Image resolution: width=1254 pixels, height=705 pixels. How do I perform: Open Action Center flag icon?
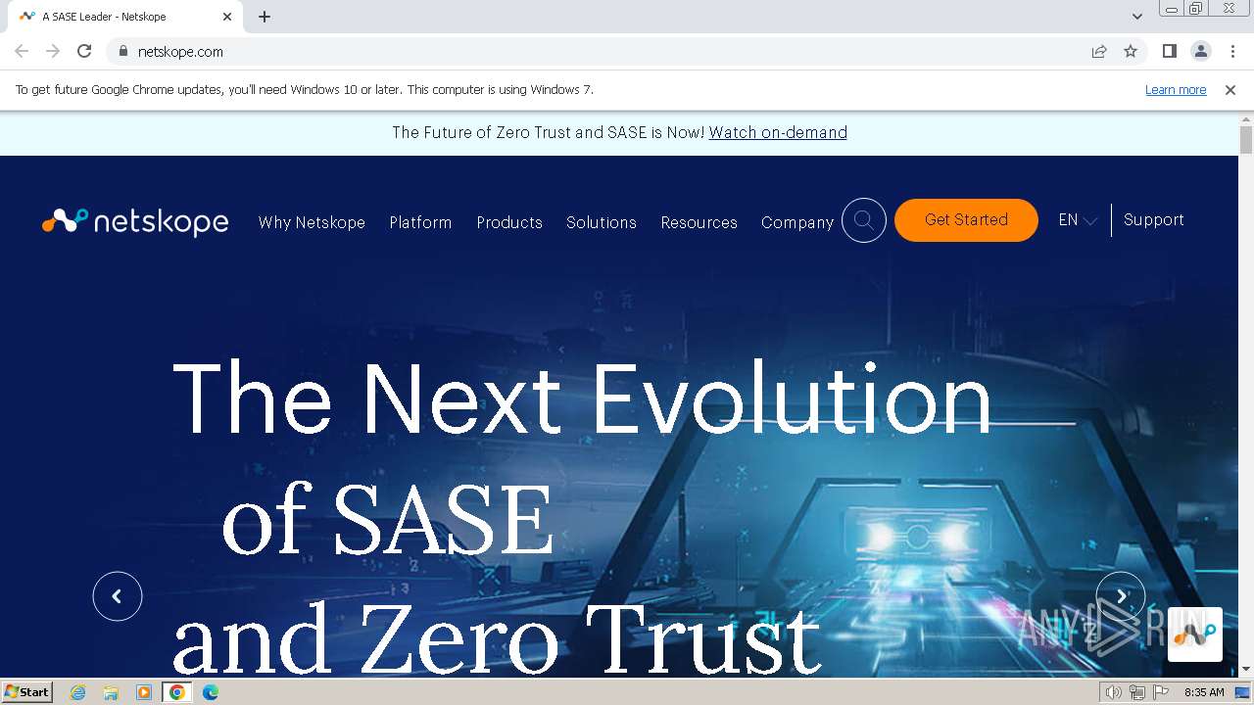pyautogui.click(x=1161, y=692)
